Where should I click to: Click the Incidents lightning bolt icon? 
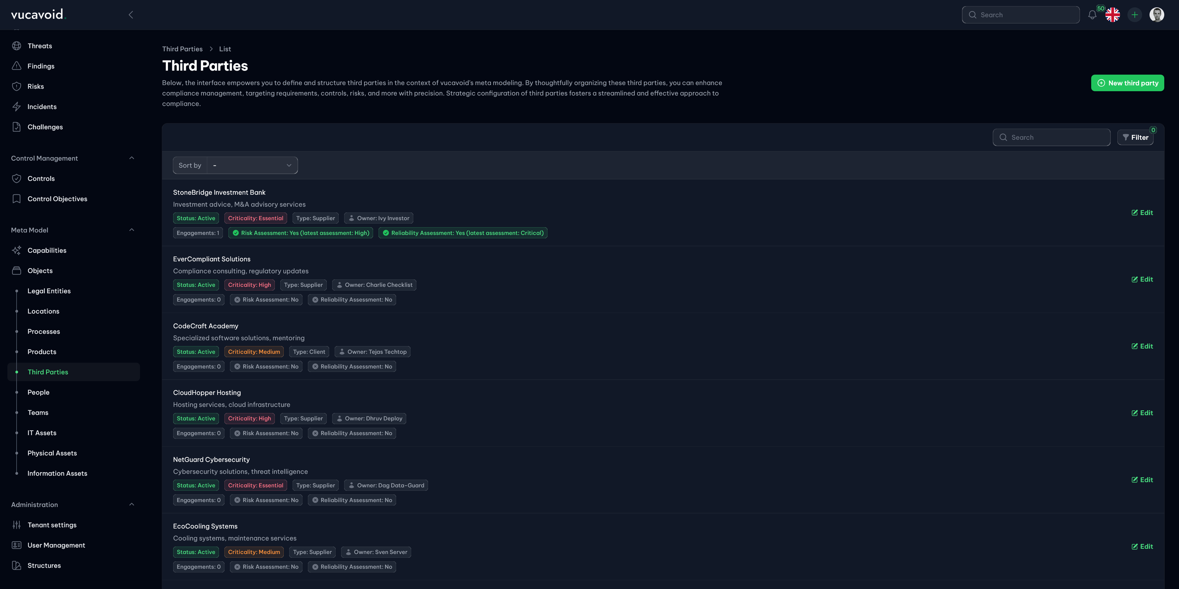17,107
